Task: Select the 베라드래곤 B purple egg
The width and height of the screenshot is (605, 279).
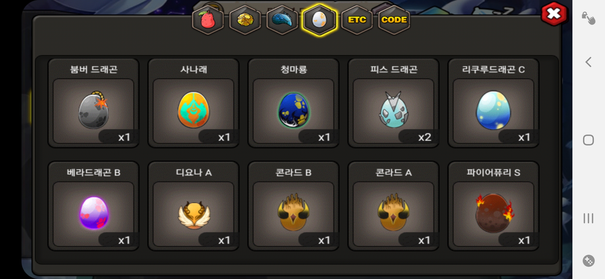Action: 94,206
